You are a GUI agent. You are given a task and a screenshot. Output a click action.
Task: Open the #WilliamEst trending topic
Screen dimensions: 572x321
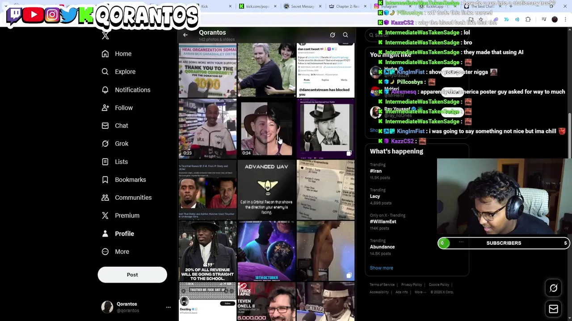[383, 222]
